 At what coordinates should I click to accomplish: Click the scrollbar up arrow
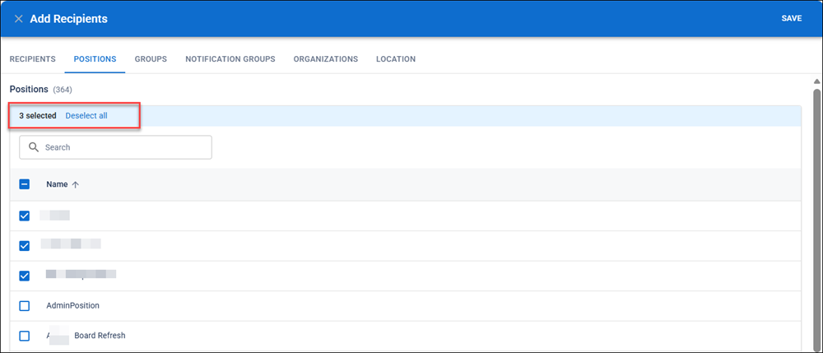tap(816, 81)
